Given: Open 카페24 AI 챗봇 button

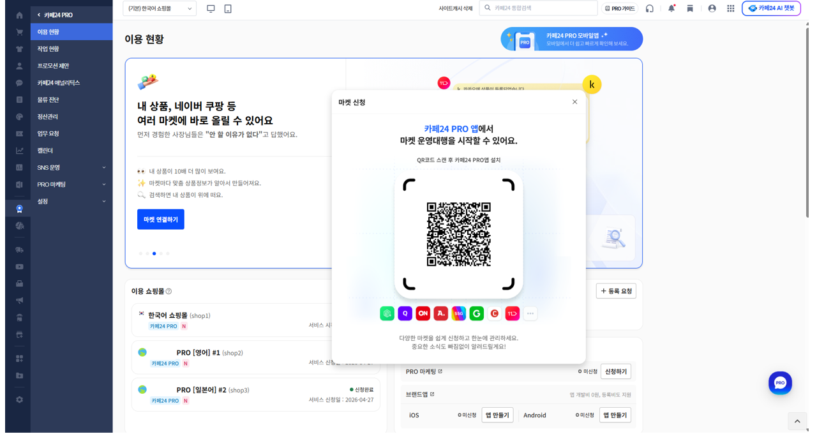Looking at the screenshot, I should [771, 8].
